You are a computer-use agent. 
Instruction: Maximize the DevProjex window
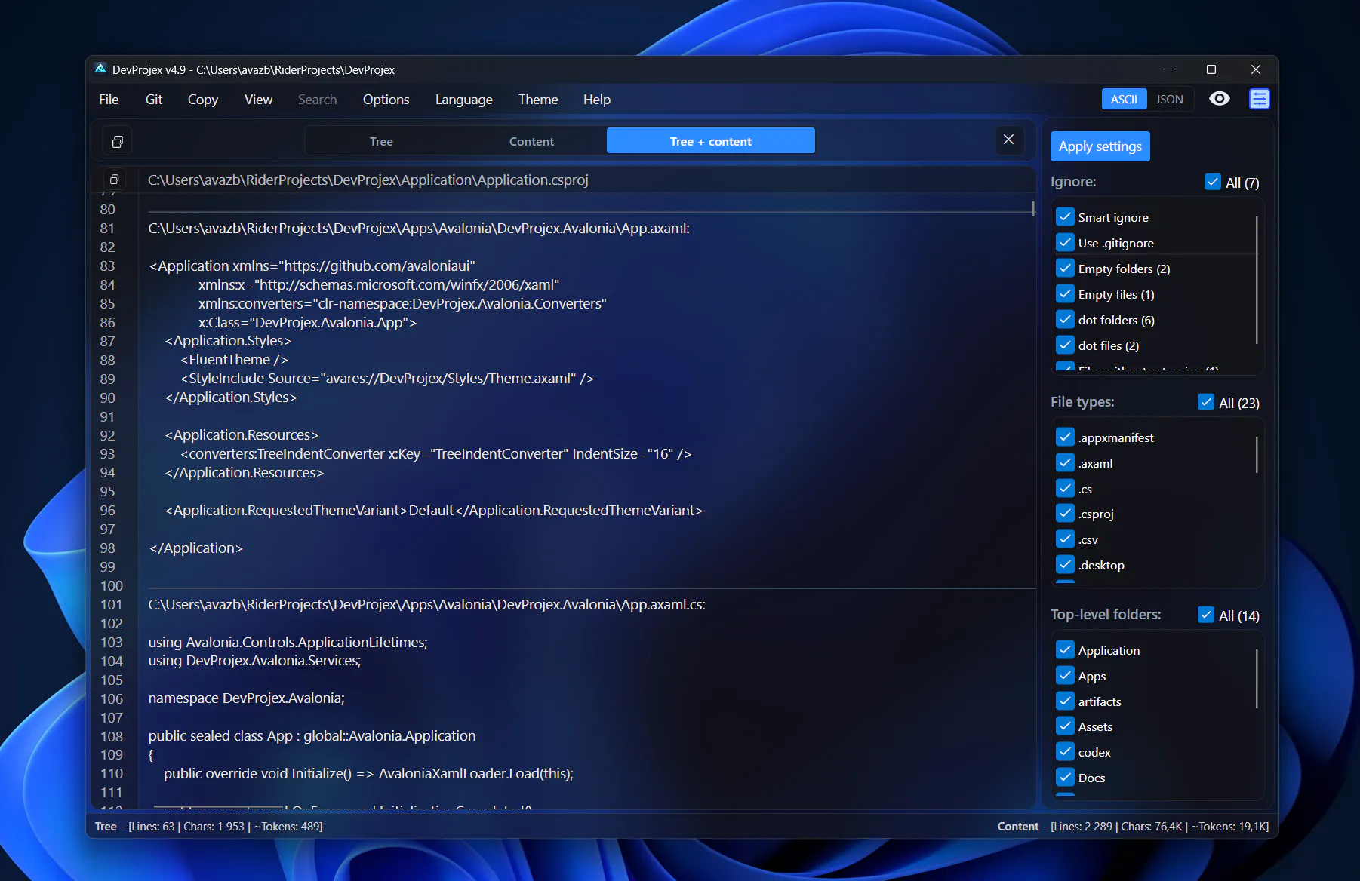(1211, 69)
